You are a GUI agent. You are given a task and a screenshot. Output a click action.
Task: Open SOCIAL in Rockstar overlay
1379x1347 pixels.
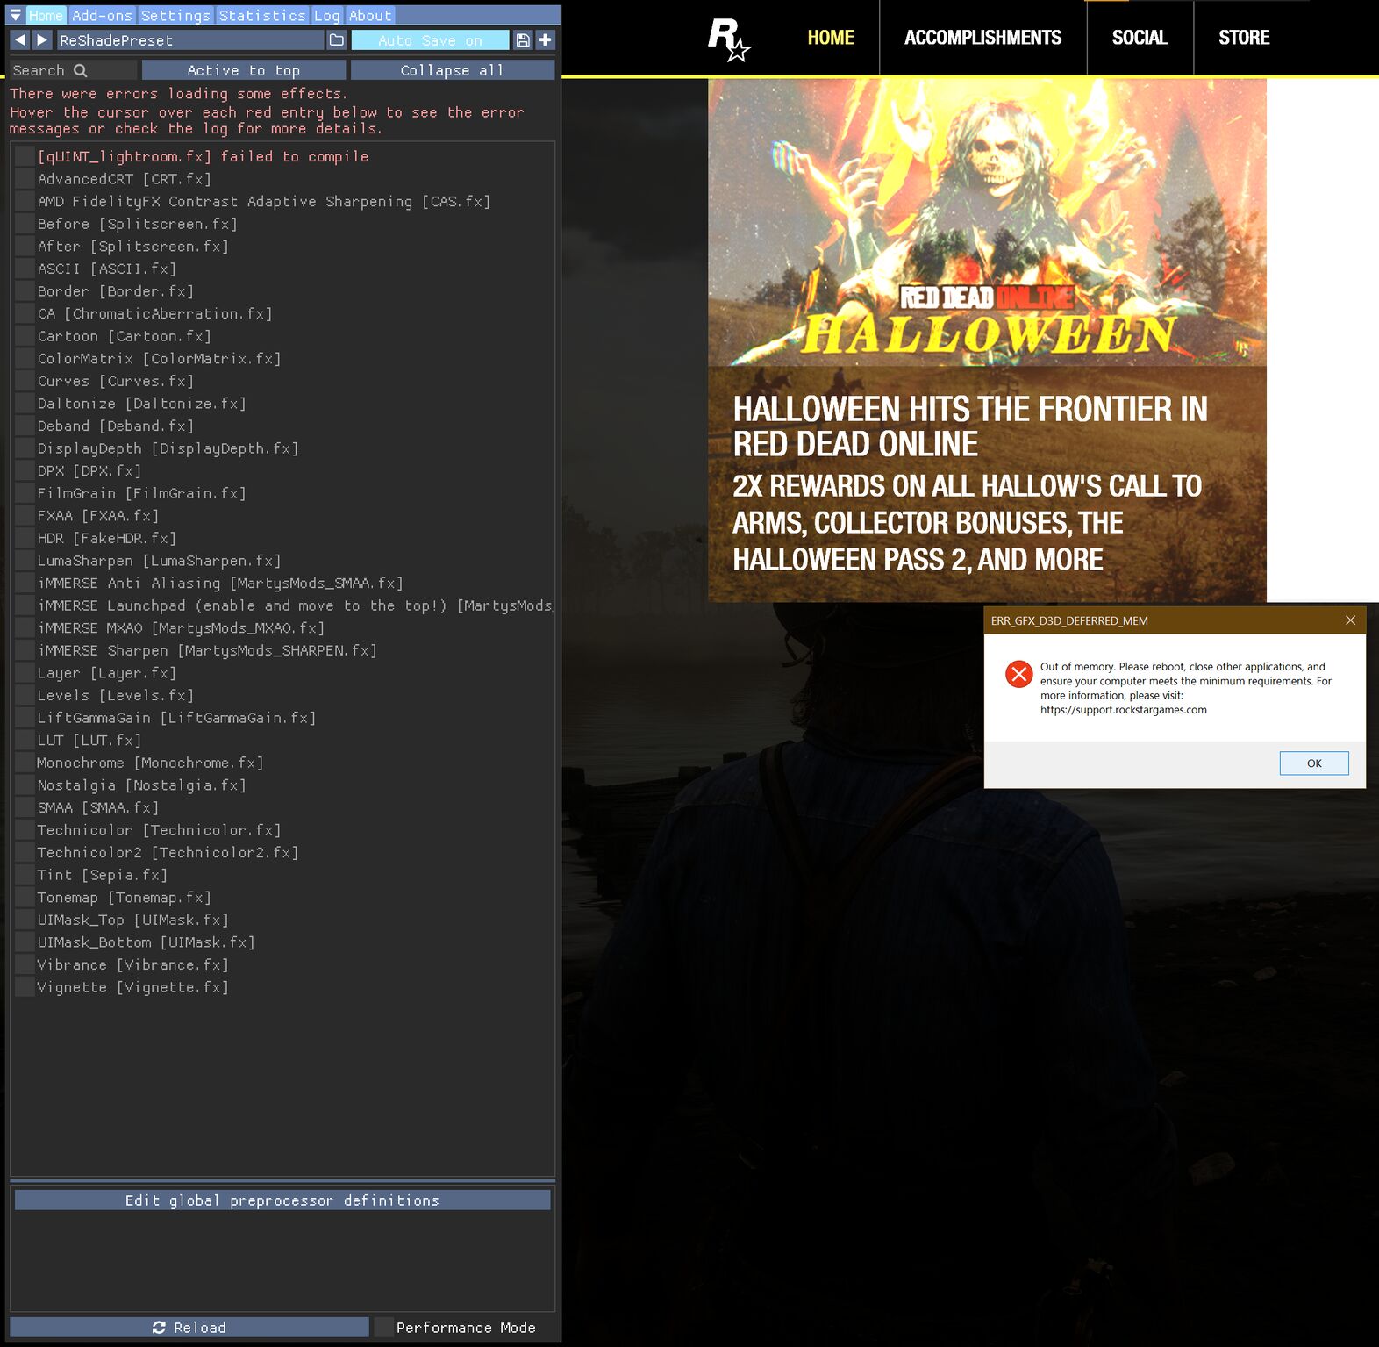[x=1140, y=38]
